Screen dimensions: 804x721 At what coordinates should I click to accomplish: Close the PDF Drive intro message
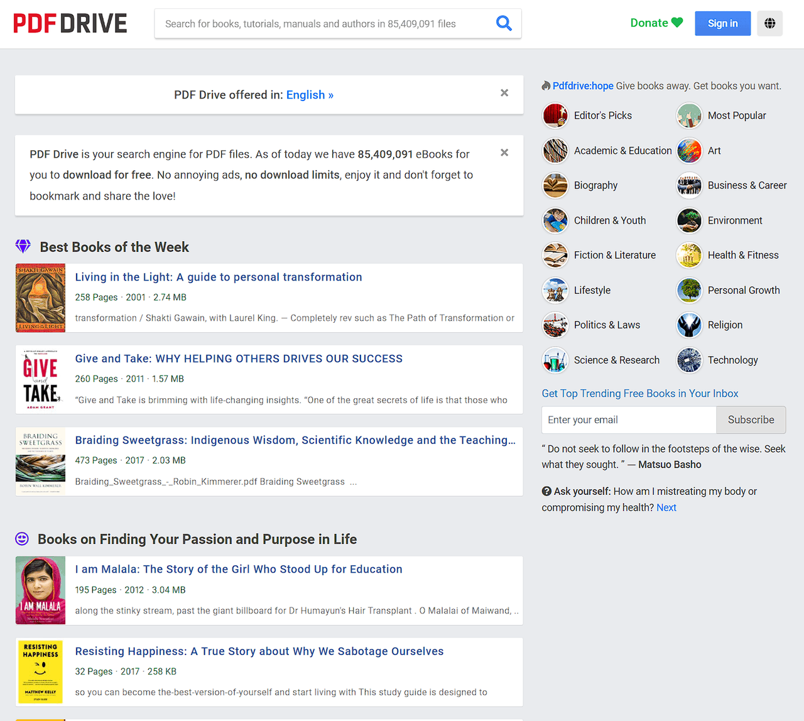click(504, 153)
